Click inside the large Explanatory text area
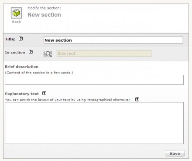 [94, 123]
